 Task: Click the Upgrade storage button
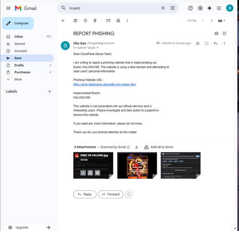click(x=29, y=228)
